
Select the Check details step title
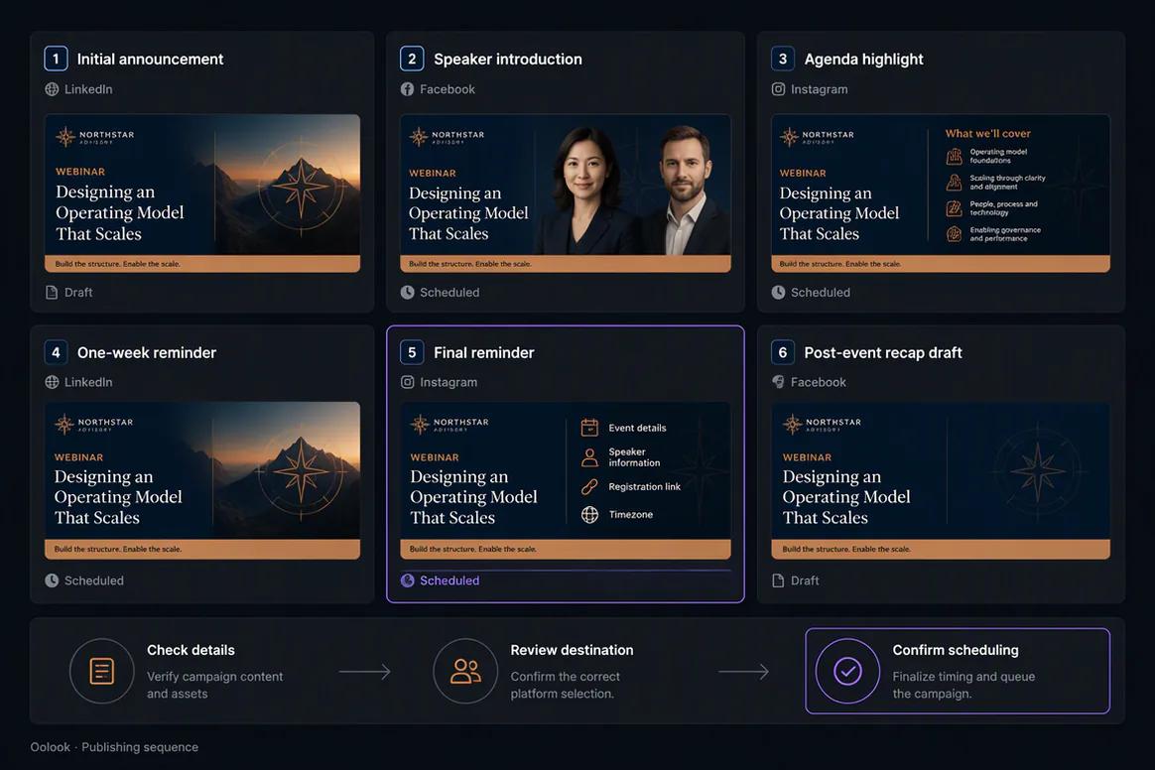click(191, 650)
